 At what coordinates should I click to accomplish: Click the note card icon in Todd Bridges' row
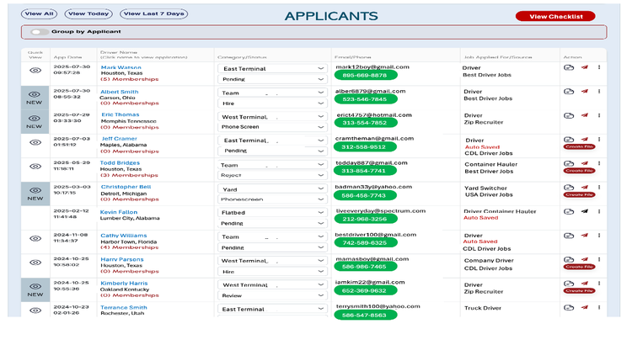click(568, 163)
